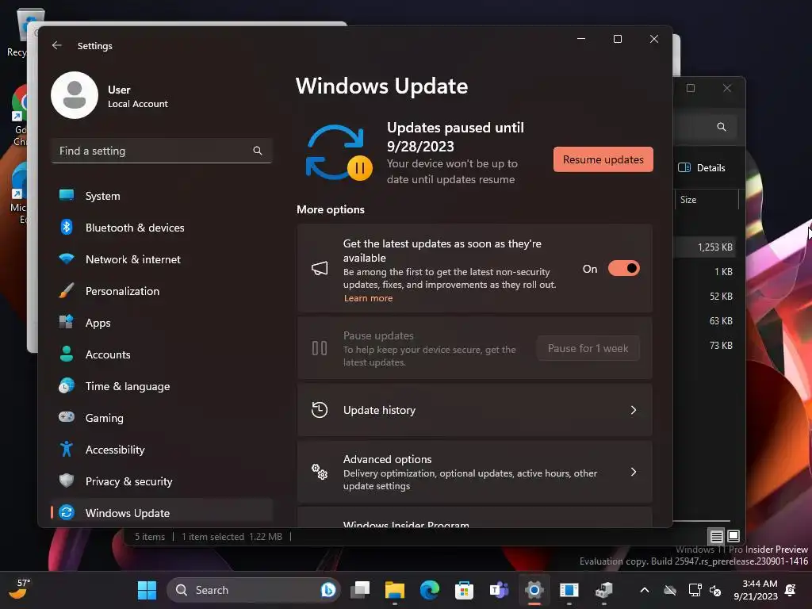Click the megaphone icon beside latest updates
Viewport: 812px width, 609px height.
320,268
